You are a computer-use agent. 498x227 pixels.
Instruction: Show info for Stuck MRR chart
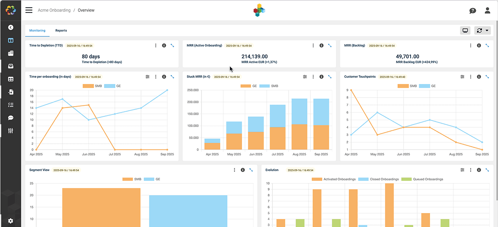click(x=321, y=77)
